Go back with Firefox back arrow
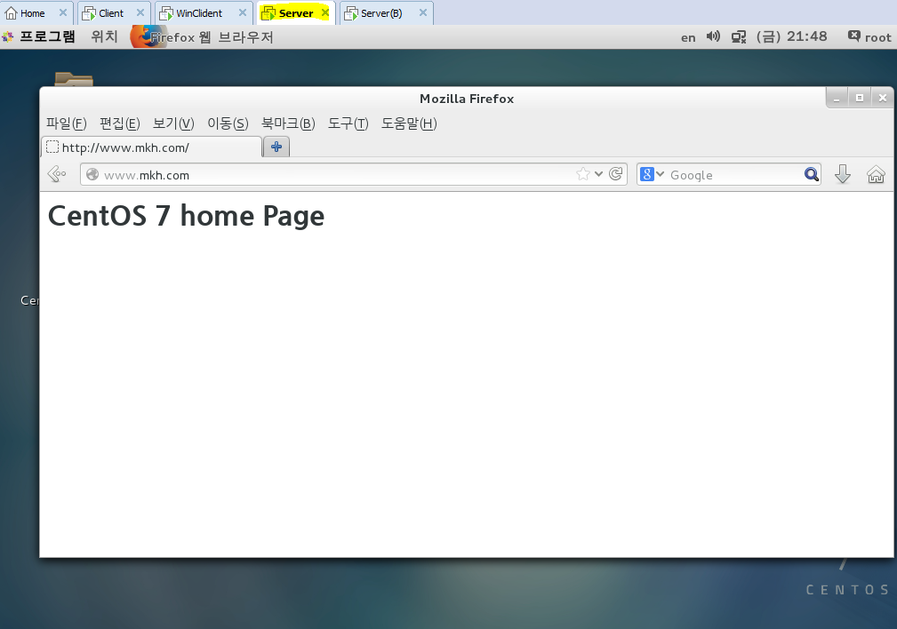This screenshot has height=629, width=897. (x=57, y=174)
